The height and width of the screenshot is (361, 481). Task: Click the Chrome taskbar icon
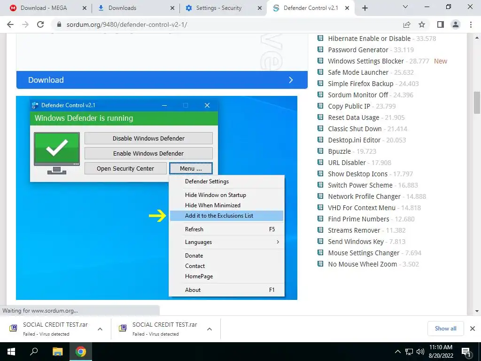(81, 352)
